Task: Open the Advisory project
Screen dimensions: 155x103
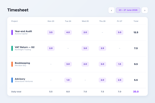Action: (20, 79)
